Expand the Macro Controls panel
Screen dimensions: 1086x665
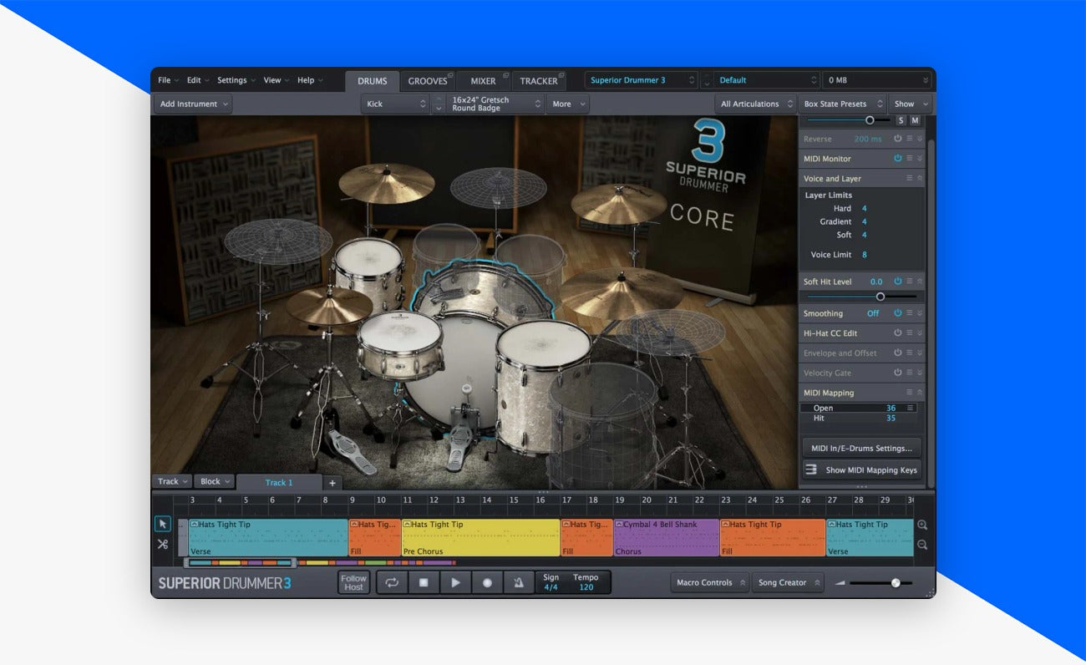click(709, 582)
